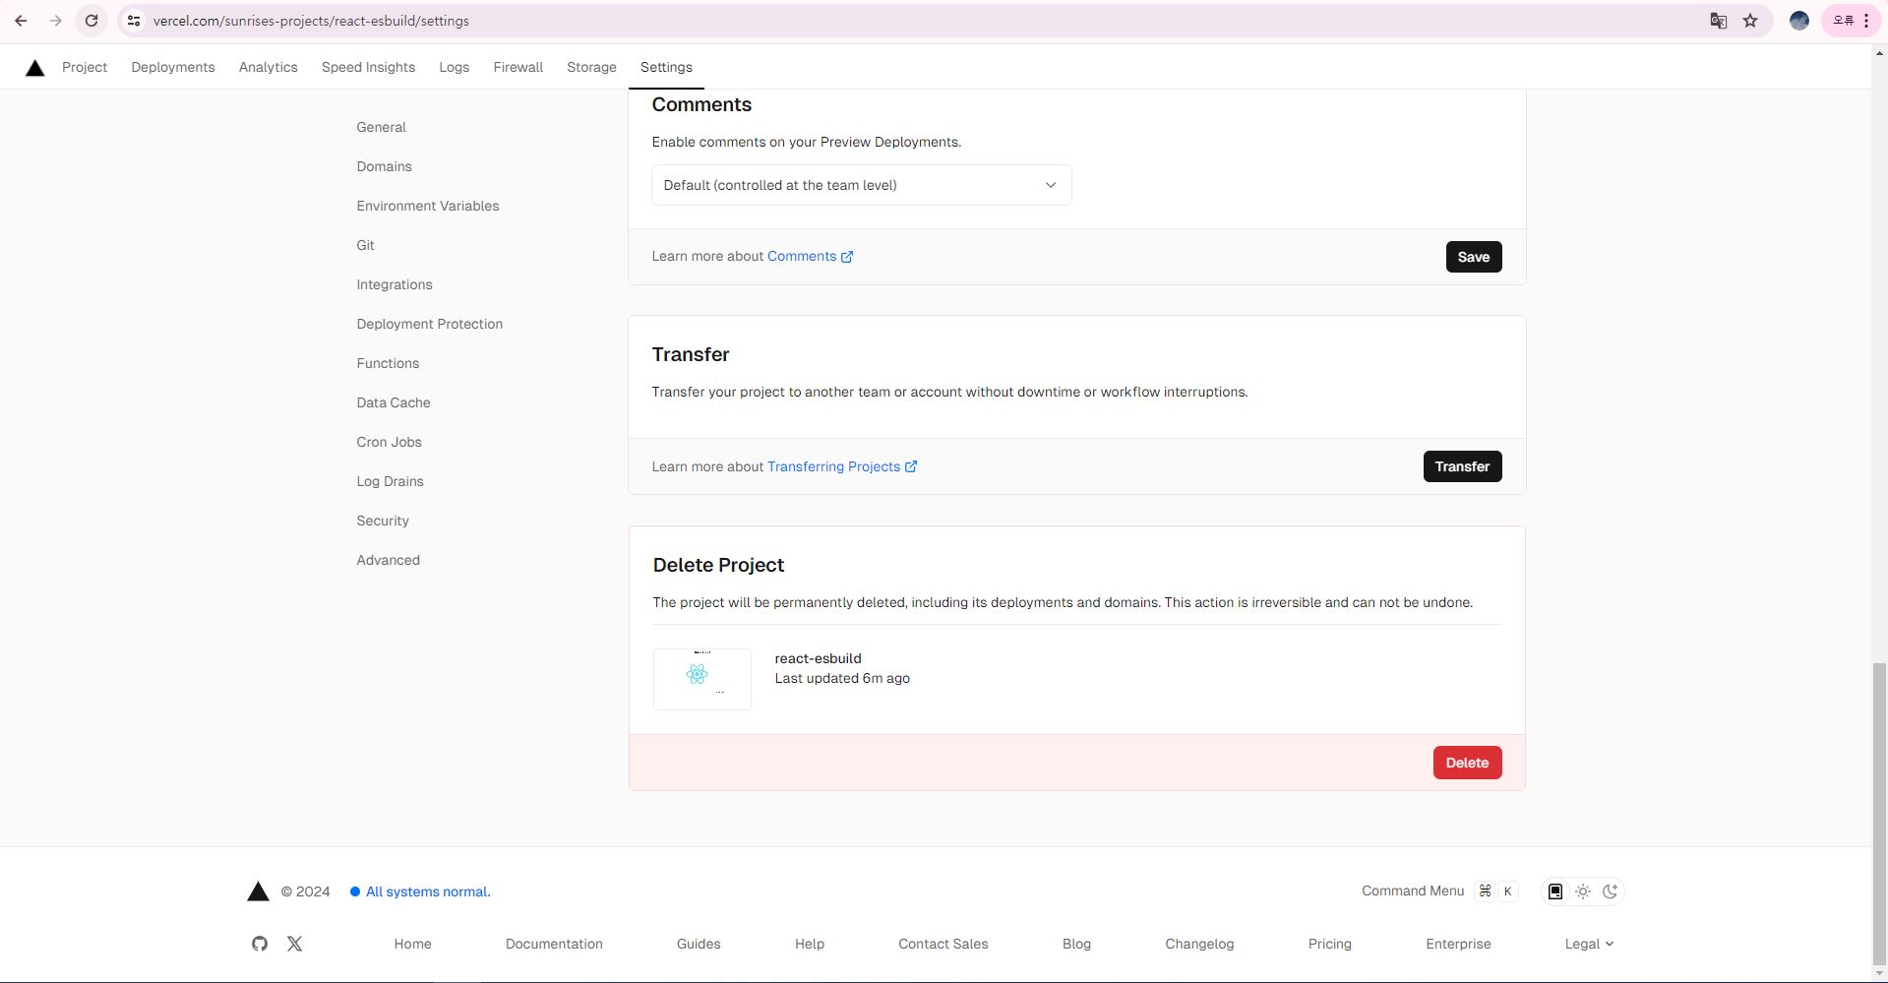Screen dimensions: 1888x983
Task: Click the translate page icon
Action: tap(1719, 21)
